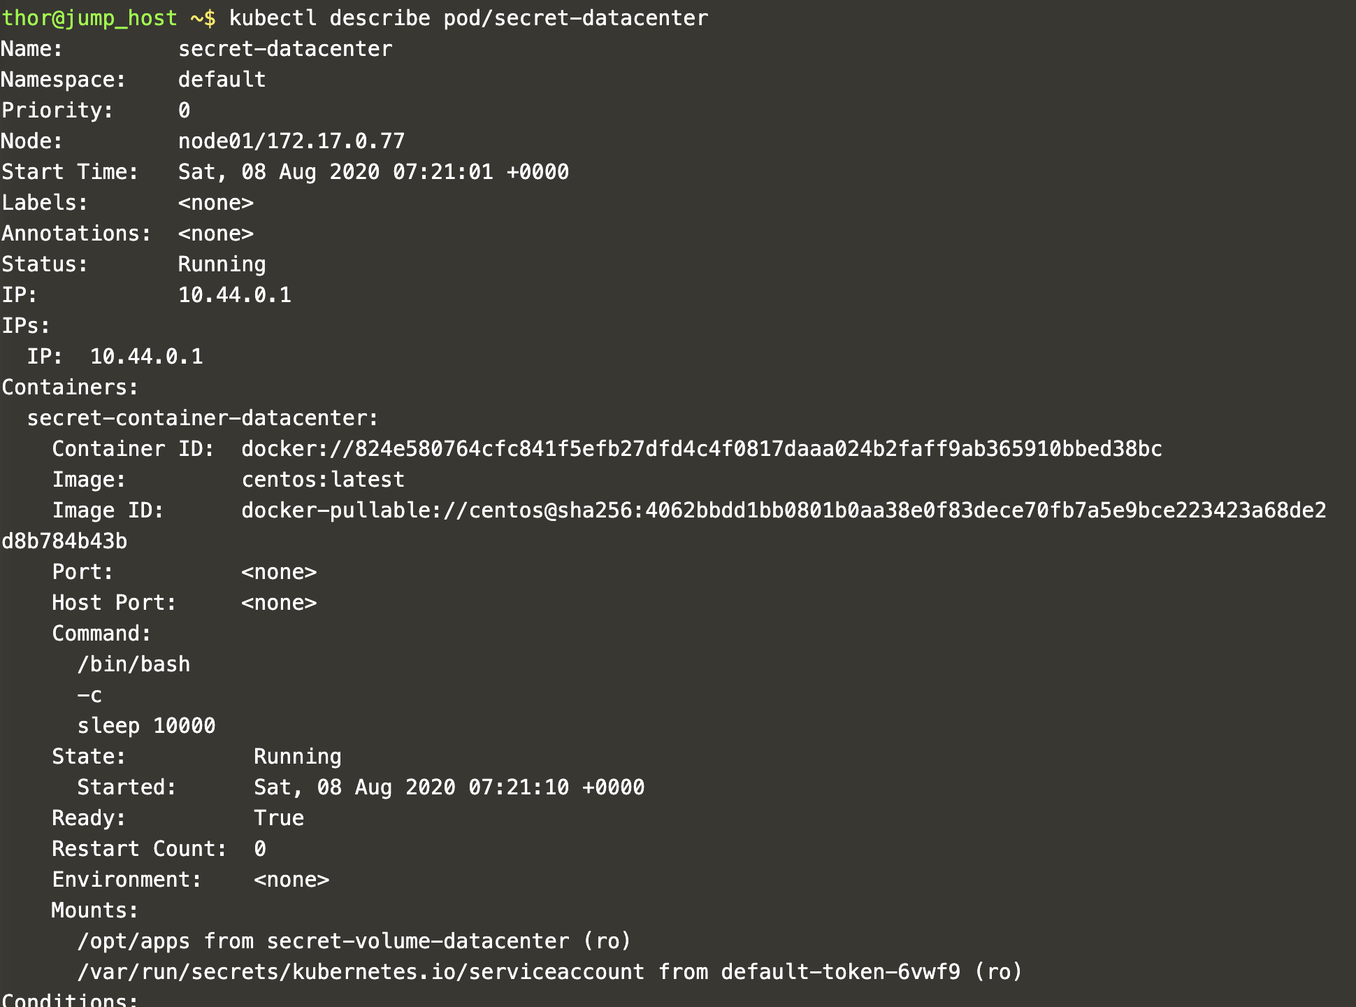1356x1007 pixels.
Task: Click the container Started timestamp
Action: click(449, 787)
